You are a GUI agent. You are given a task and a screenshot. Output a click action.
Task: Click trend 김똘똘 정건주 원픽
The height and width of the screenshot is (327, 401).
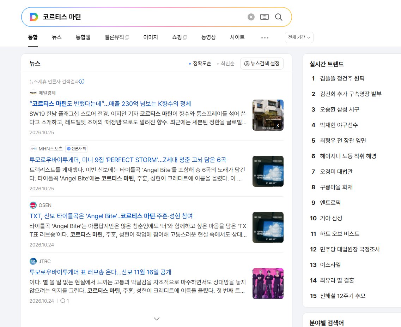point(342,78)
